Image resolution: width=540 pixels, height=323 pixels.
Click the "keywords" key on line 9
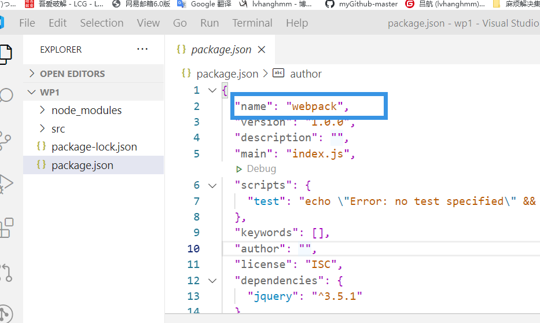267,233
